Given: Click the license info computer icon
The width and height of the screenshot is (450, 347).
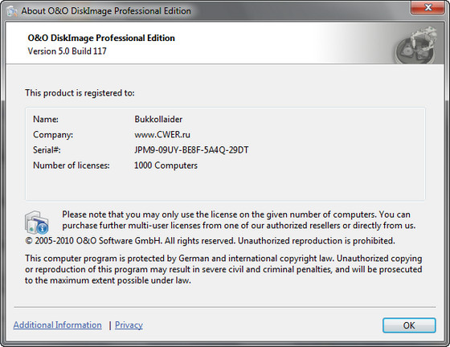Looking at the screenshot, I should click(x=36, y=222).
